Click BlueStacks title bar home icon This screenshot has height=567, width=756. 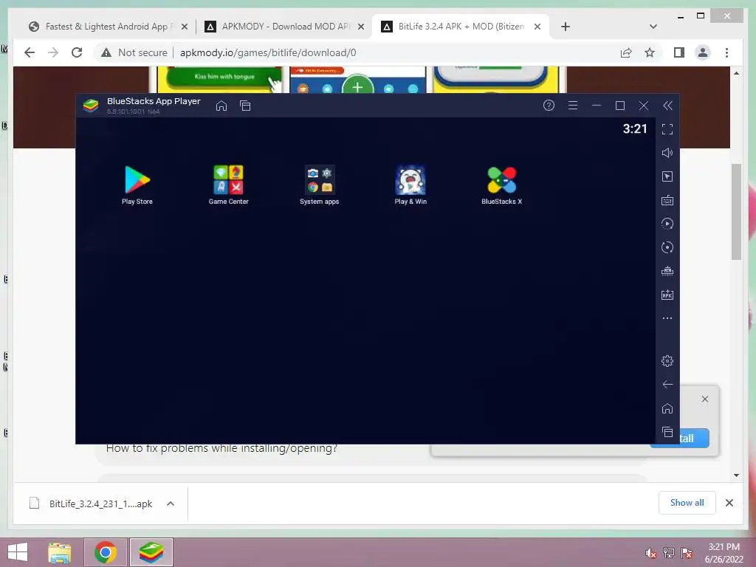(221, 106)
